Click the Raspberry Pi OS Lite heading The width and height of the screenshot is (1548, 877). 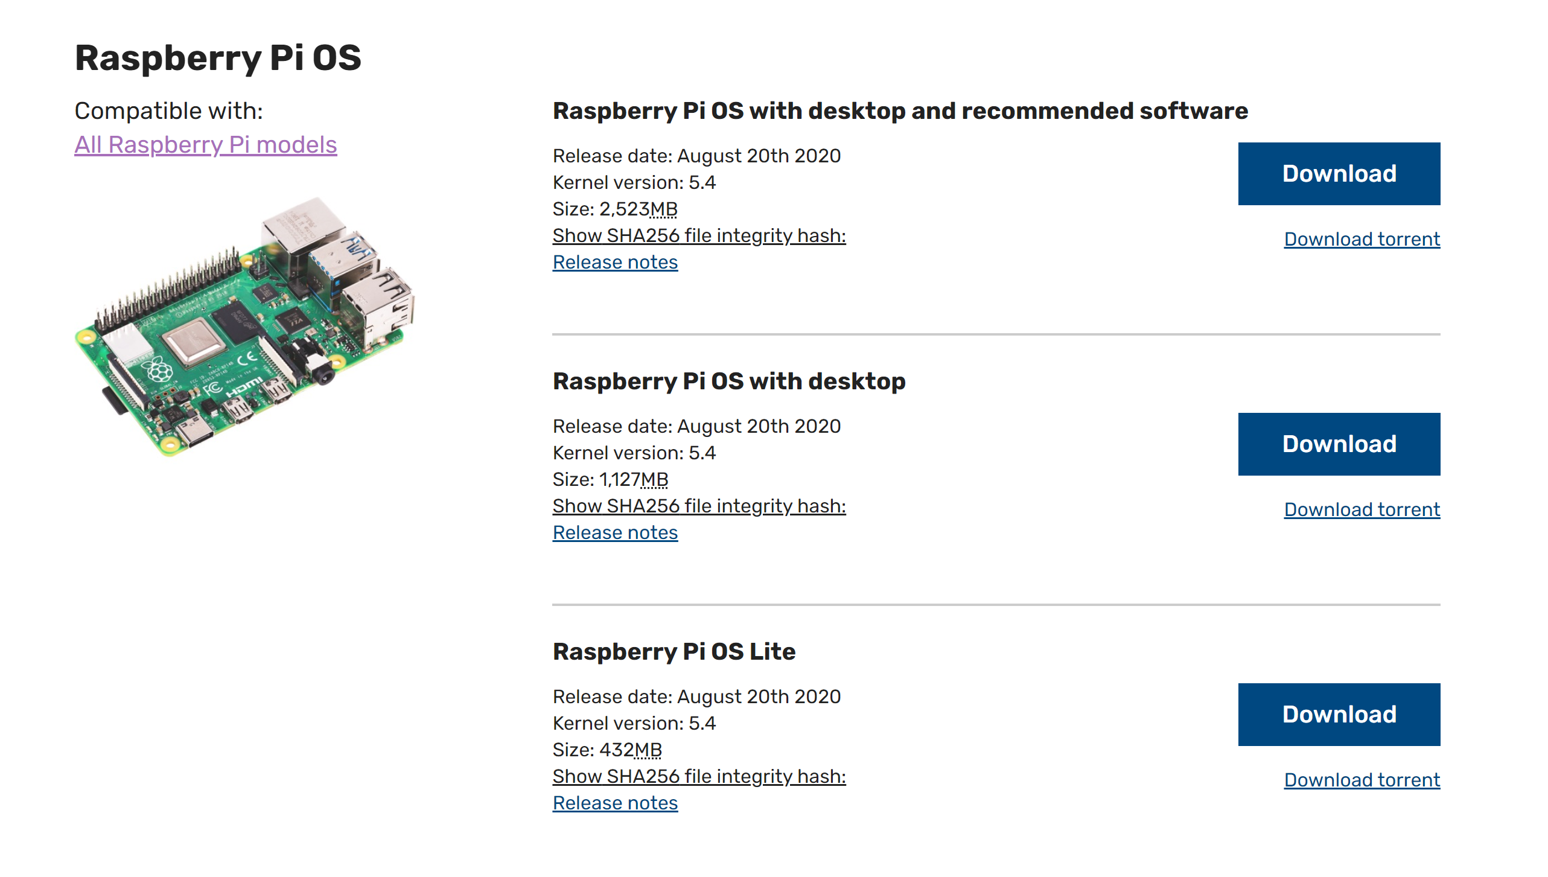[674, 652]
